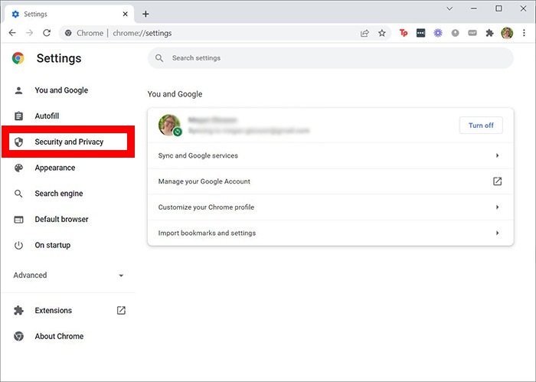536x382 pixels.
Task: Click the On startup power icon
Action: click(18, 245)
